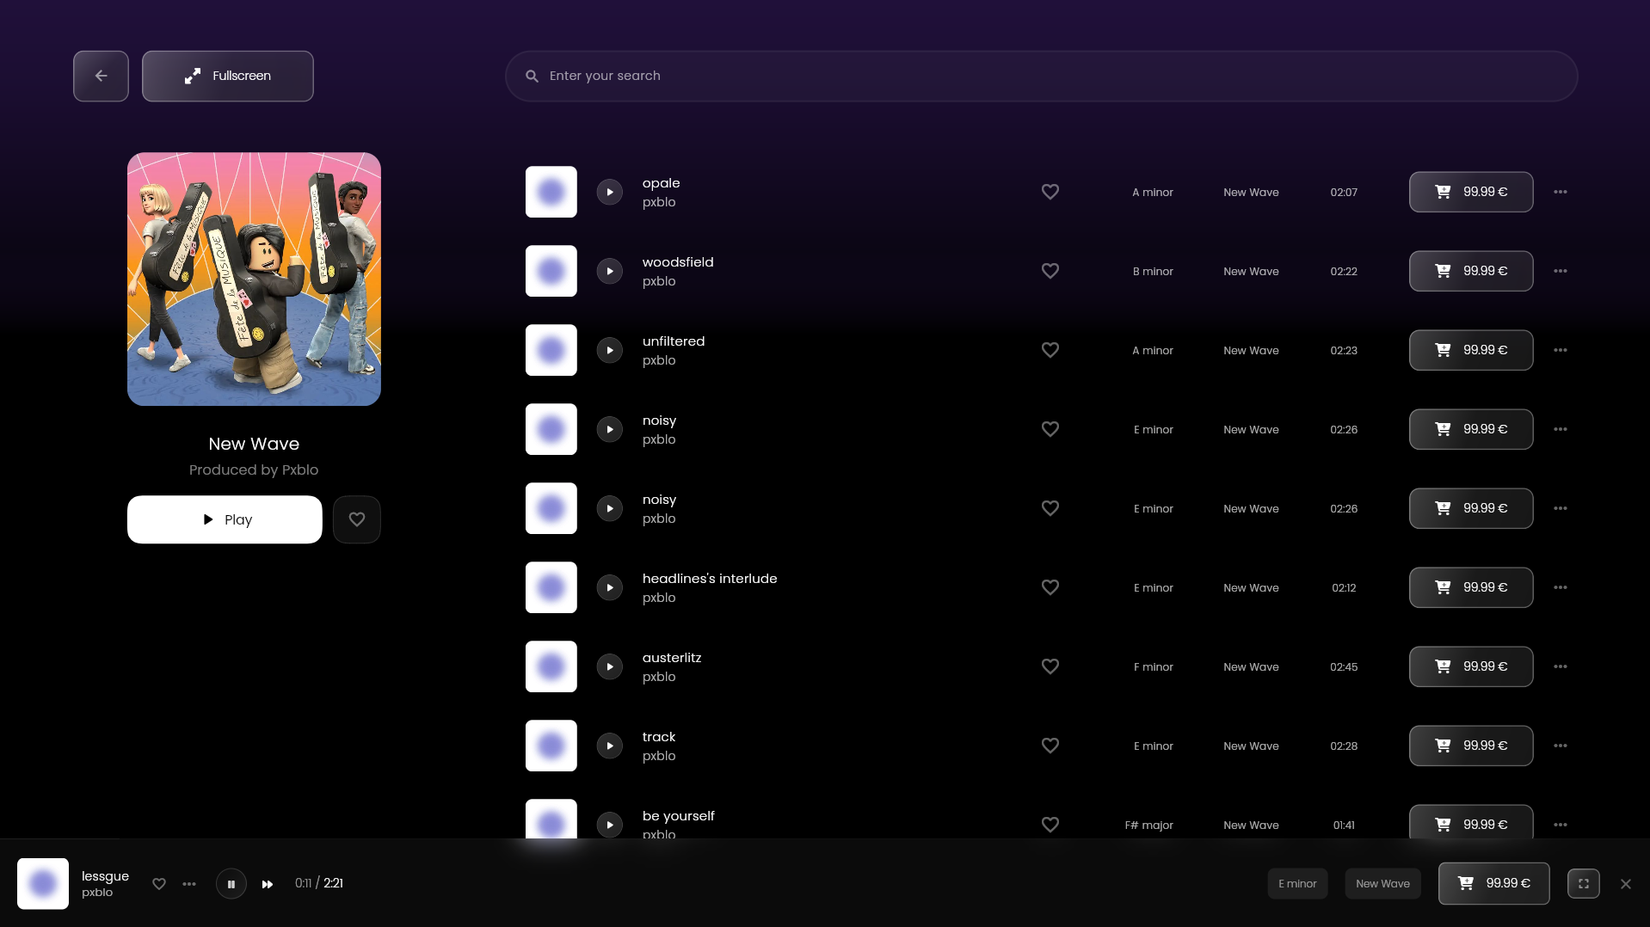Open Fullscreen mode
The height and width of the screenshot is (927, 1650).
click(227, 76)
